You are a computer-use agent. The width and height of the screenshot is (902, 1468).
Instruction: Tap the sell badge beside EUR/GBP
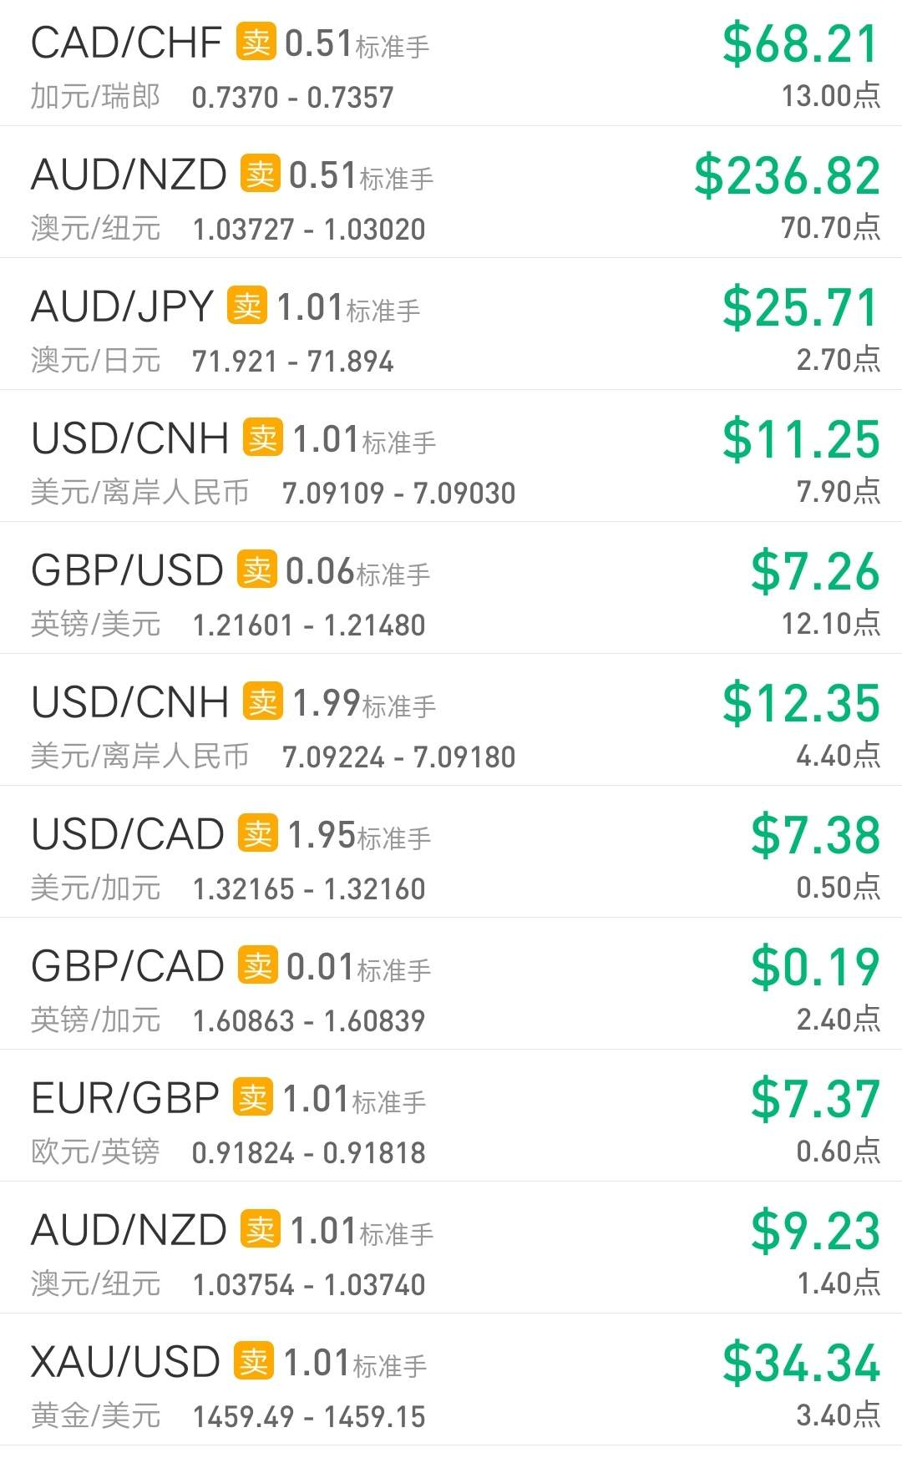click(253, 1097)
